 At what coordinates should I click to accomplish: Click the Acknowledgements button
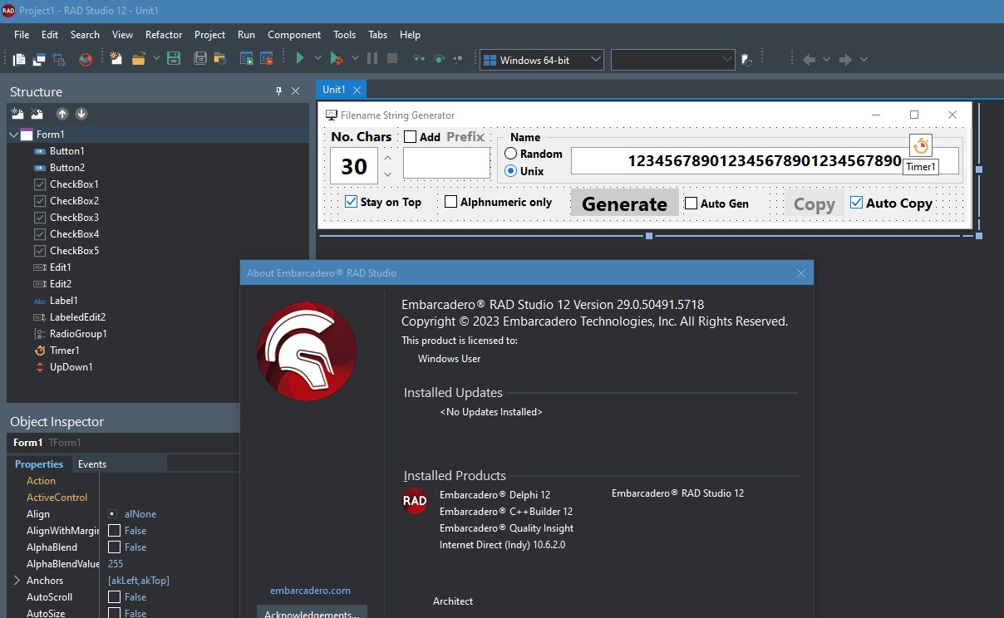click(312, 612)
